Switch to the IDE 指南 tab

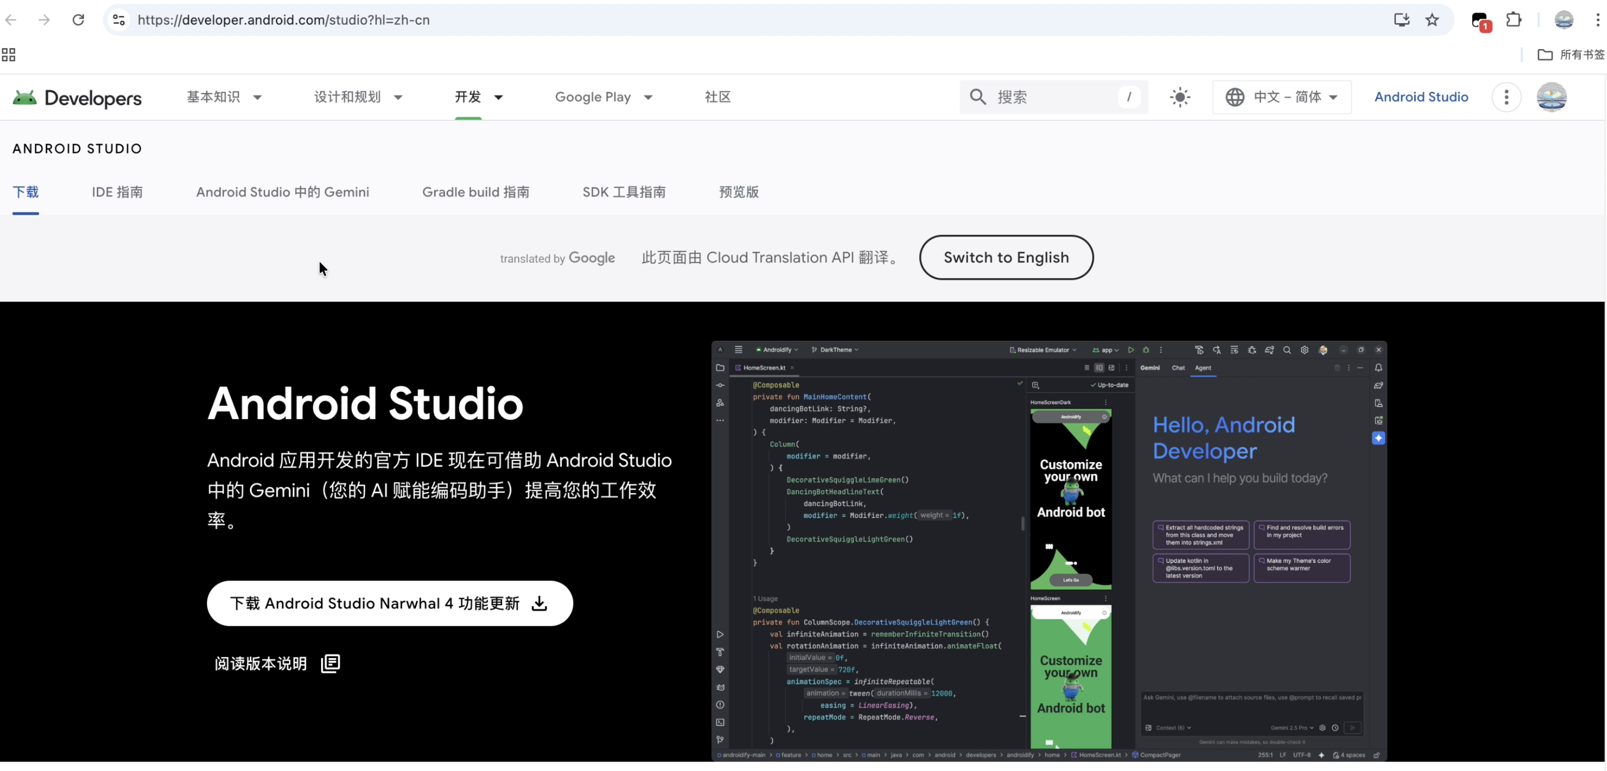117,192
